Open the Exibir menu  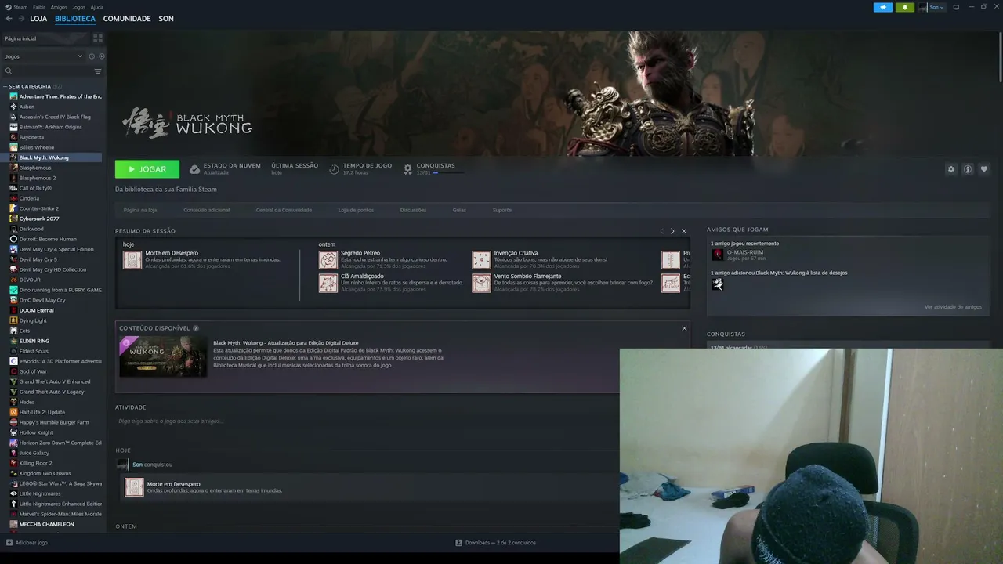tap(39, 7)
